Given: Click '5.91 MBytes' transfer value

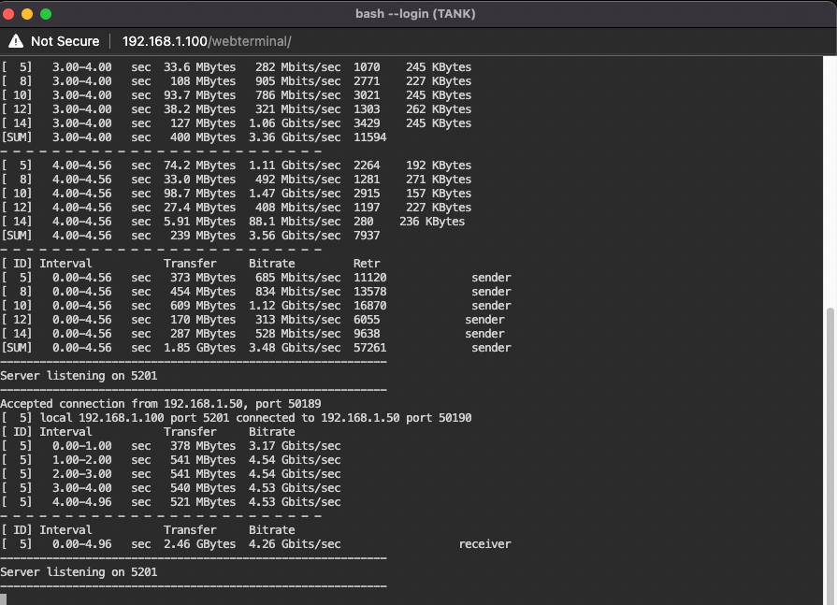Looking at the screenshot, I should (x=199, y=222).
